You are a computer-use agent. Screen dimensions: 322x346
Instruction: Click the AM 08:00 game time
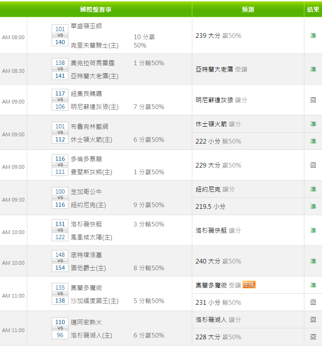click(x=13, y=37)
